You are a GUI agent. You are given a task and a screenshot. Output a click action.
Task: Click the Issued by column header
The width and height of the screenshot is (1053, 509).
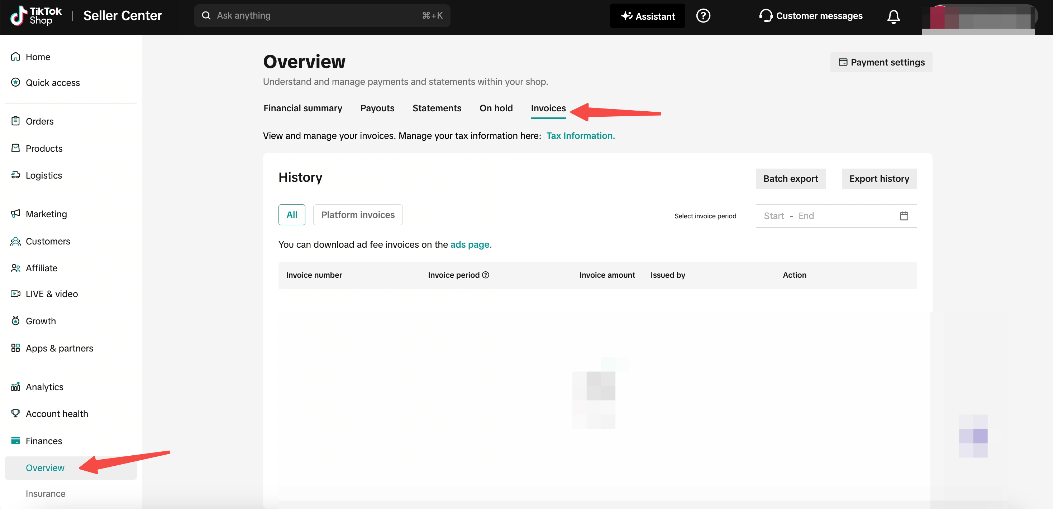click(x=667, y=275)
